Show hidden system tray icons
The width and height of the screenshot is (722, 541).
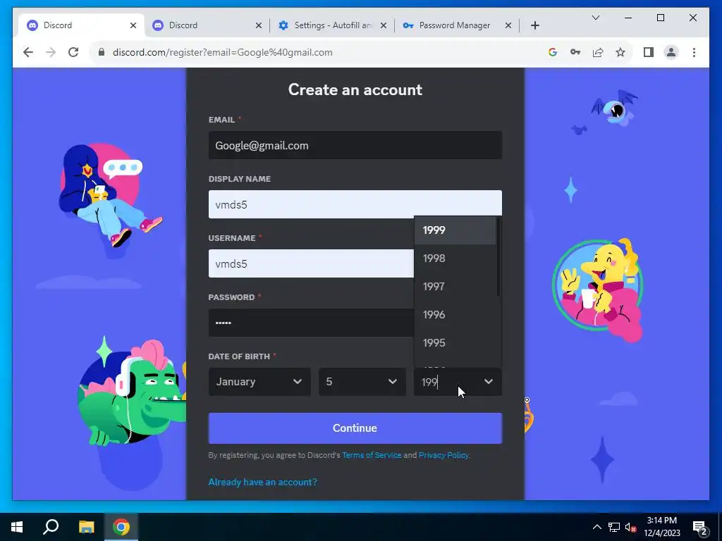(x=596, y=527)
